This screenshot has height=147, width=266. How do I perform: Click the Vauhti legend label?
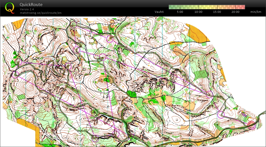tap(159, 12)
